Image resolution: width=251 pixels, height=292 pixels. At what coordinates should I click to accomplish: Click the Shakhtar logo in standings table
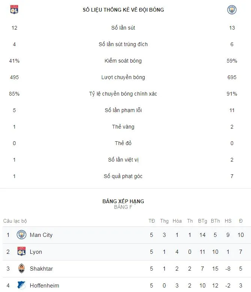click(21, 269)
